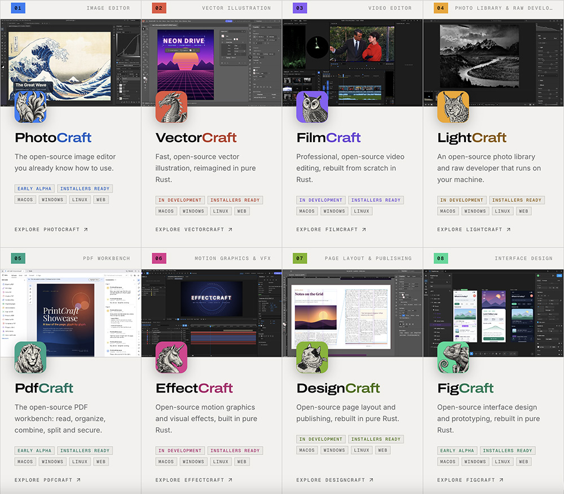Click the Early Alpha tag under PhotoCraft
This screenshot has height=494, width=564.
click(x=34, y=189)
